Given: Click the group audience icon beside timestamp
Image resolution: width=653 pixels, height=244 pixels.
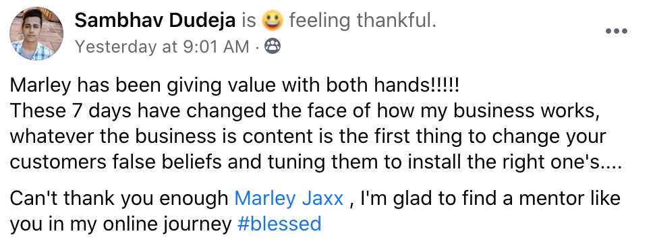Looking at the screenshot, I should [x=273, y=47].
